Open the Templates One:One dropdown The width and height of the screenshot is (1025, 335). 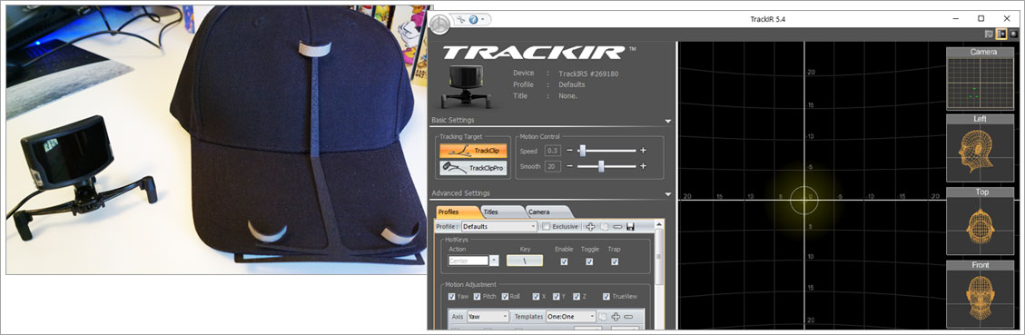(571, 316)
